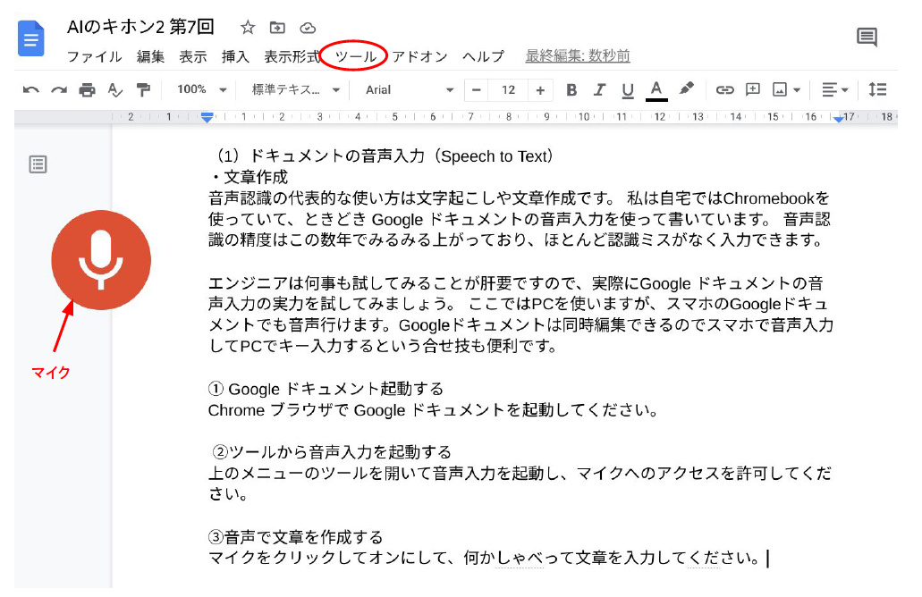The height and width of the screenshot is (597, 922).
Task: Click the right indent marker on the ruler
Action: pyautogui.click(x=838, y=119)
